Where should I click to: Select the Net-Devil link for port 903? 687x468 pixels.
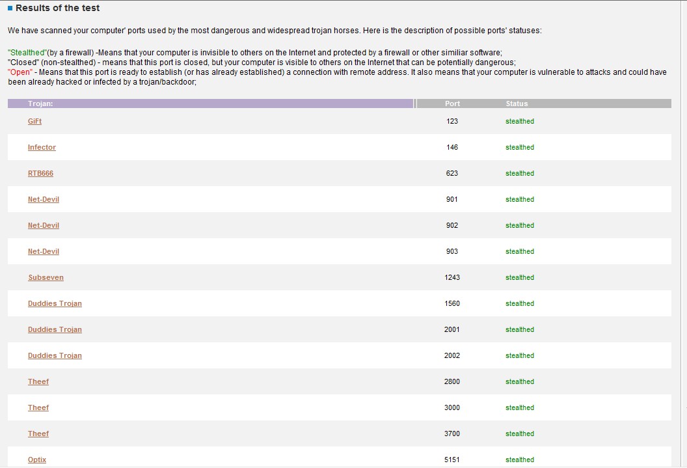(x=44, y=252)
